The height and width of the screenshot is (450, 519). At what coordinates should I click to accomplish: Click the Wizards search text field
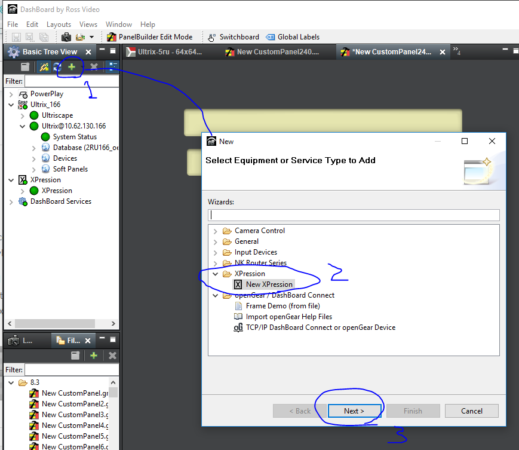(x=354, y=215)
